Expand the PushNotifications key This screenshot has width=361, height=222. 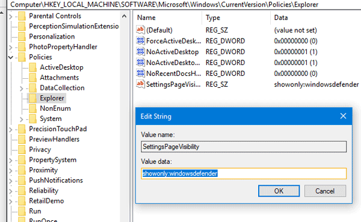point(11,180)
